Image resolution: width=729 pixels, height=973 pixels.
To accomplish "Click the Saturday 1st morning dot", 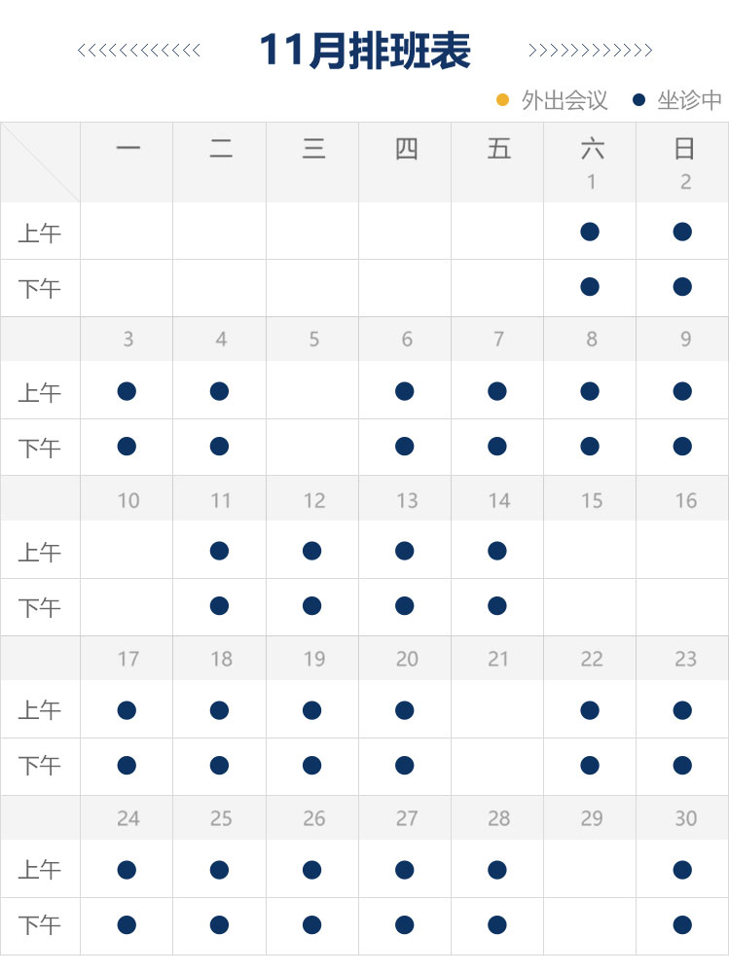I will (589, 232).
